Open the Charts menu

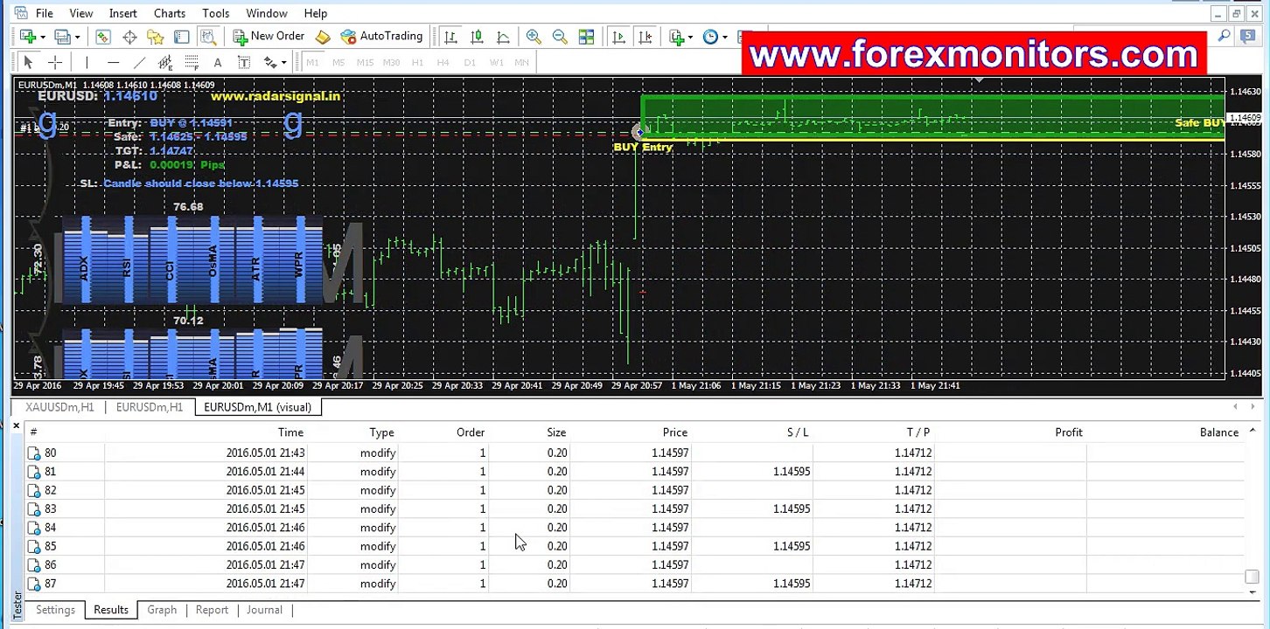(169, 13)
